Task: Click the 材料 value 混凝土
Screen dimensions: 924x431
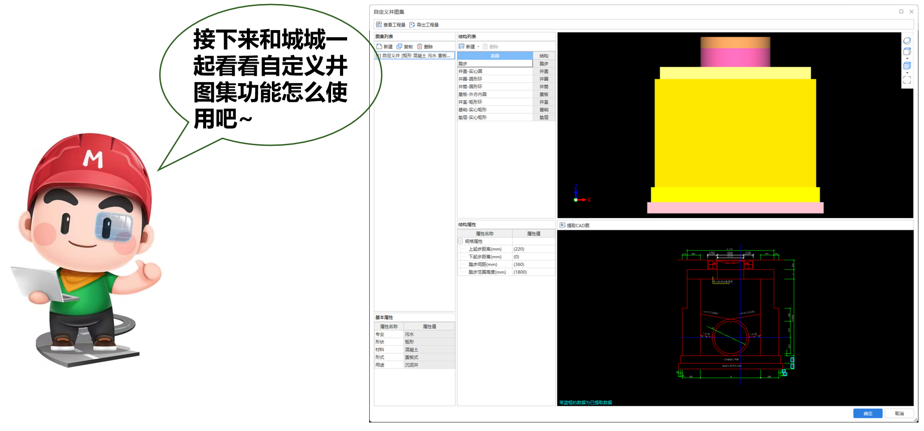Action: pos(429,349)
